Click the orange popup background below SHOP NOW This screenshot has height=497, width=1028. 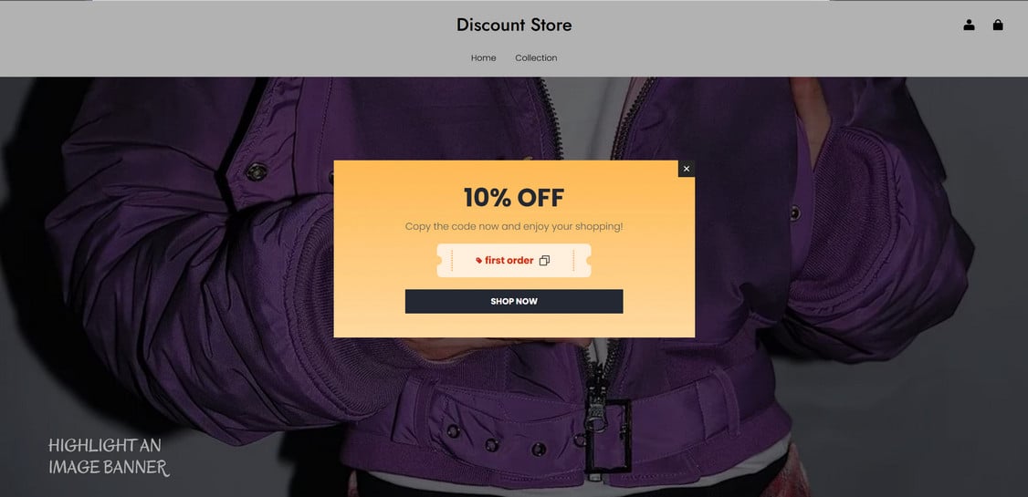[x=514, y=326]
